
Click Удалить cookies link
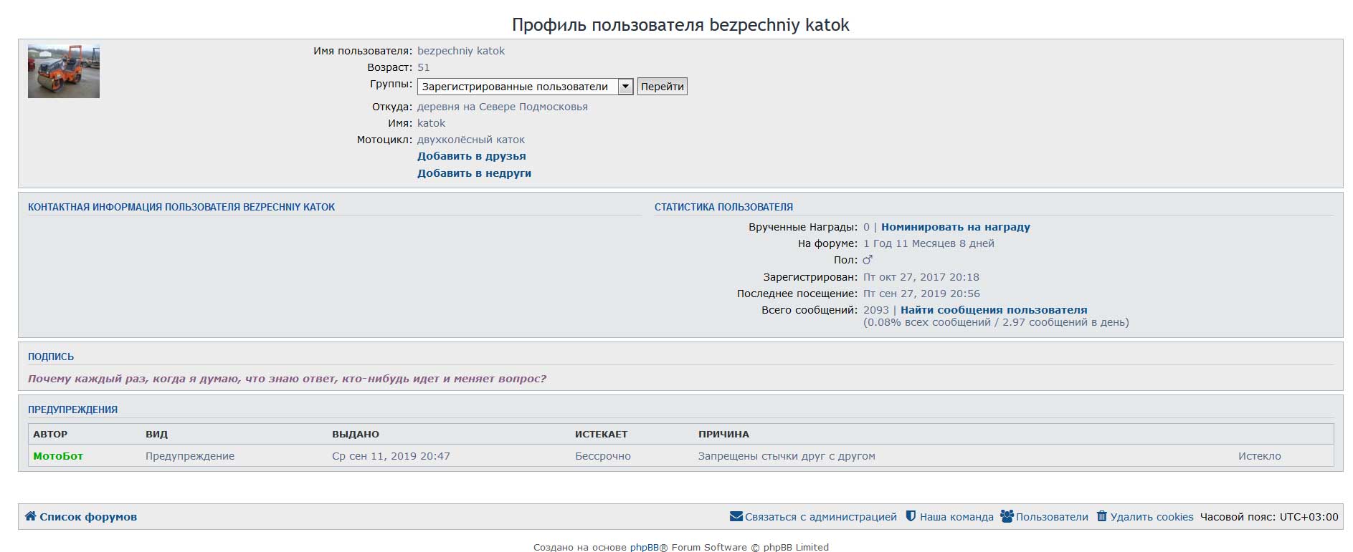(1152, 517)
